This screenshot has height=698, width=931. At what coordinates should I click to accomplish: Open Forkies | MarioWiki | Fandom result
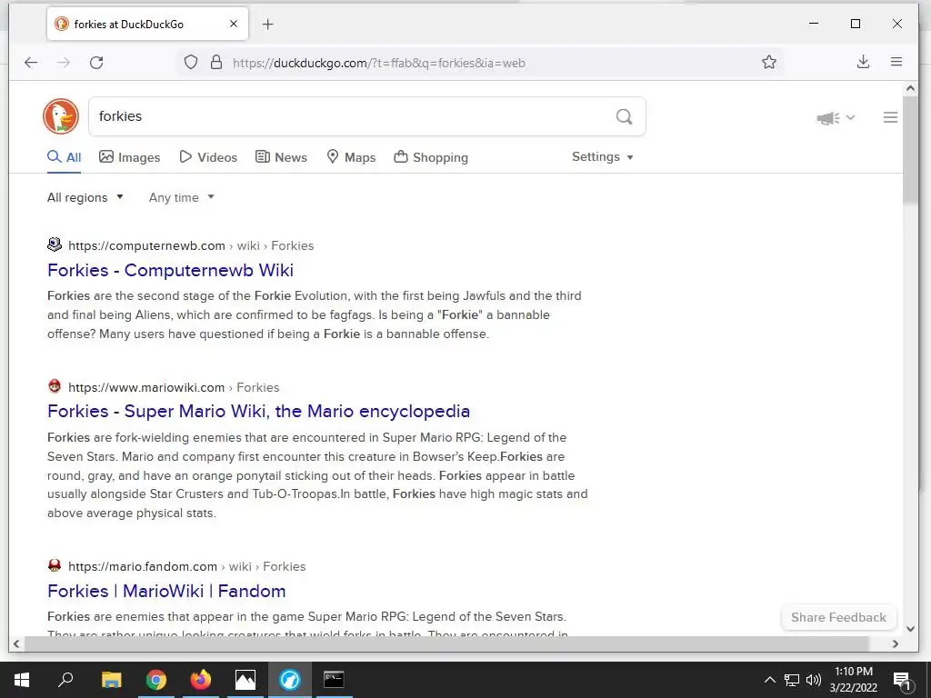pos(167,591)
